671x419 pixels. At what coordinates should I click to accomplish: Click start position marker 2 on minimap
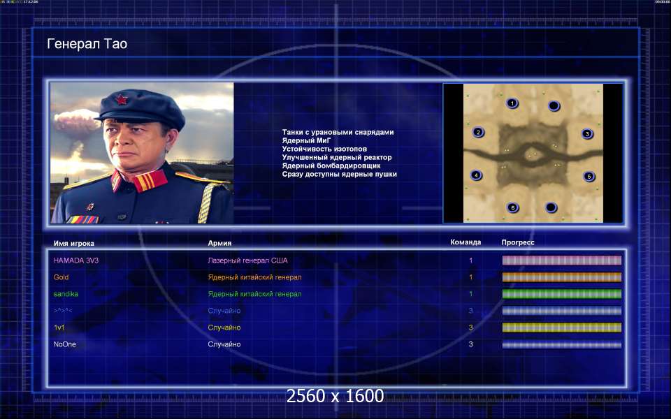pos(478,132)
